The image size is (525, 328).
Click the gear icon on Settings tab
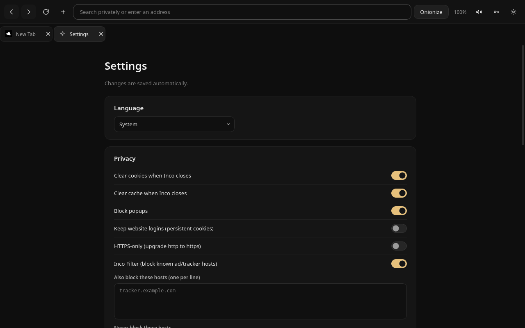point(62,34)
